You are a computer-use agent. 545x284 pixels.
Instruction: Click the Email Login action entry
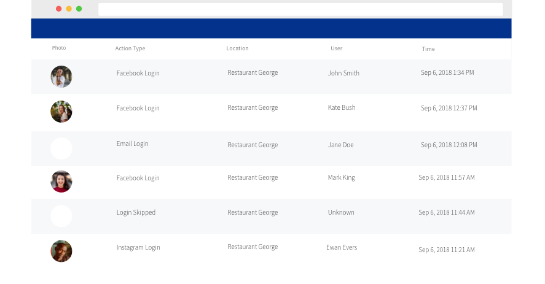click(x=133, y=144)
